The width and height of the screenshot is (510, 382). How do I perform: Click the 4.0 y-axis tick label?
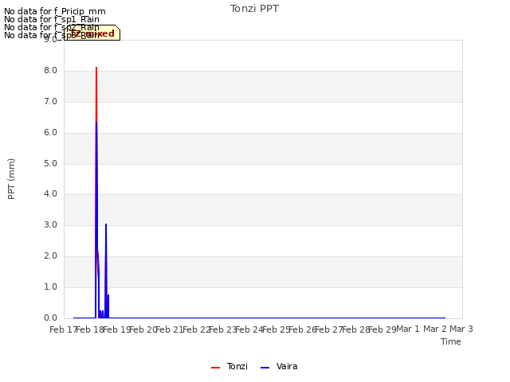(x=50, y=194)
